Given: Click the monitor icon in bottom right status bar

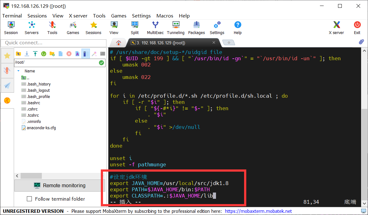Looking at the screenshot, I should pos(363,211).
